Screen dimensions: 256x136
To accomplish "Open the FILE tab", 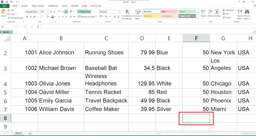I will pyautogui.click(x=4, y=6).
